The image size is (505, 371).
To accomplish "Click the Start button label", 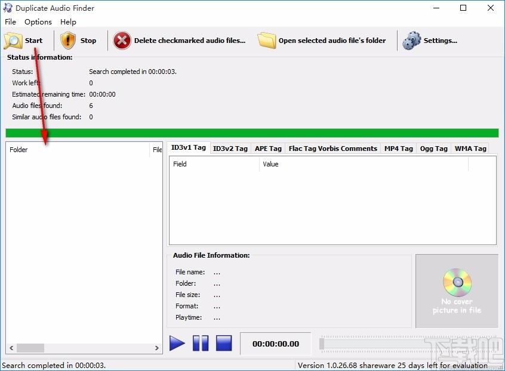I will click(33, 41).
